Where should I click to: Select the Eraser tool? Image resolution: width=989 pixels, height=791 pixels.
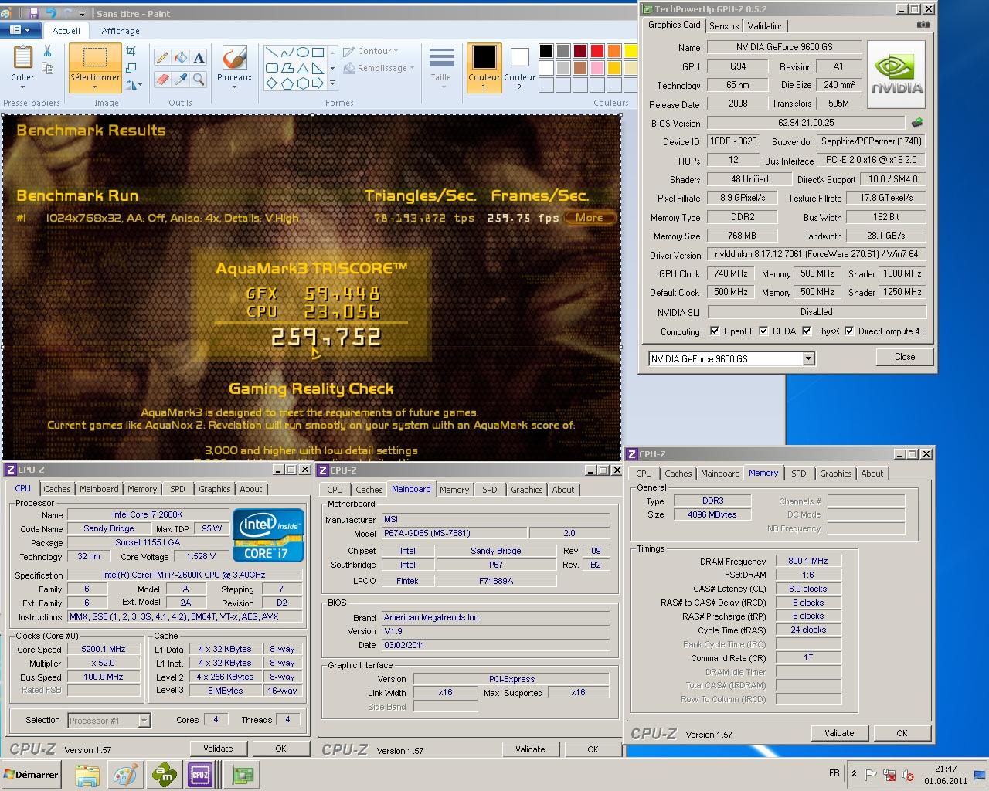click(x=162, y=80)
